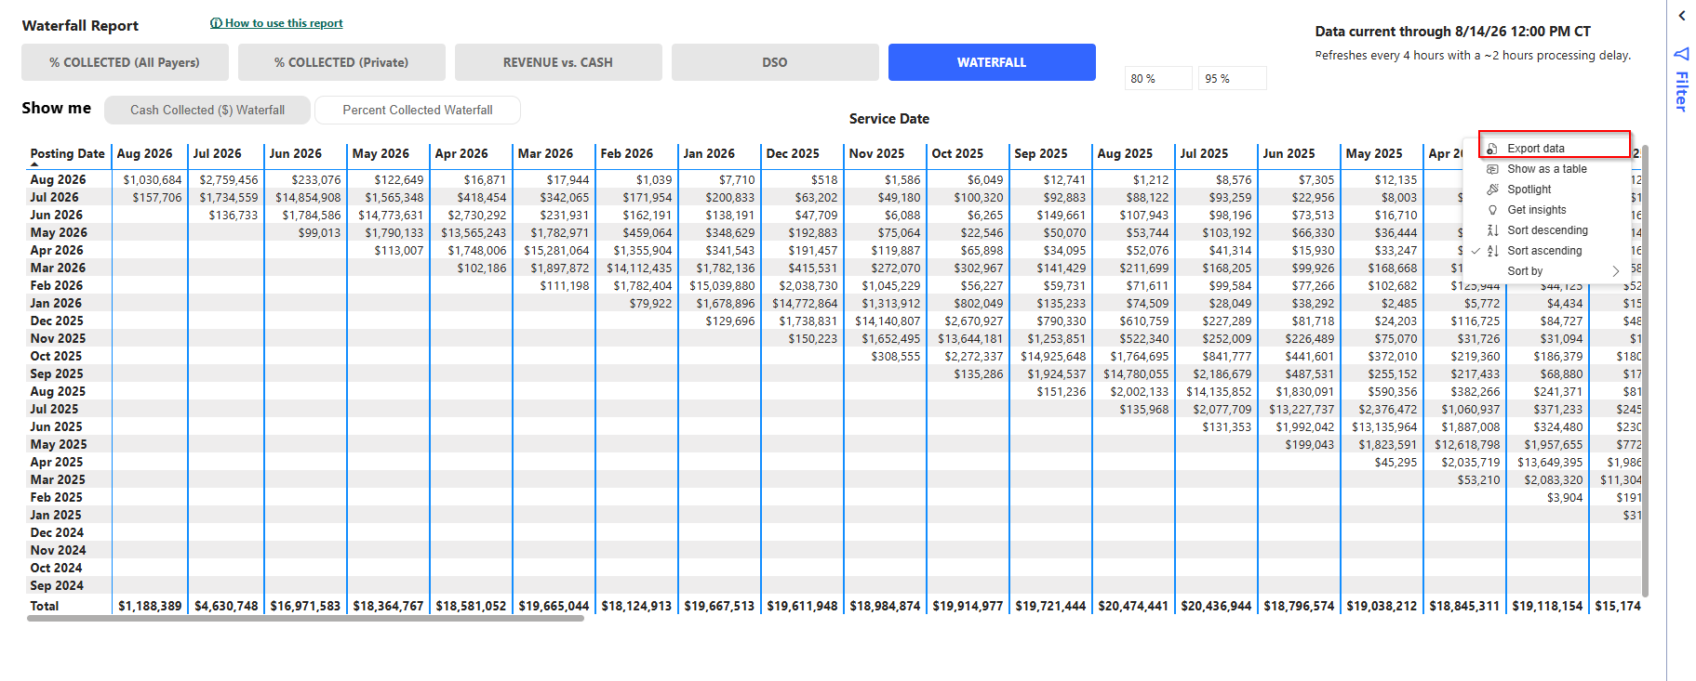Open How to use this report link
This screenshot has height=681, width=1696.
pos(277,23)
